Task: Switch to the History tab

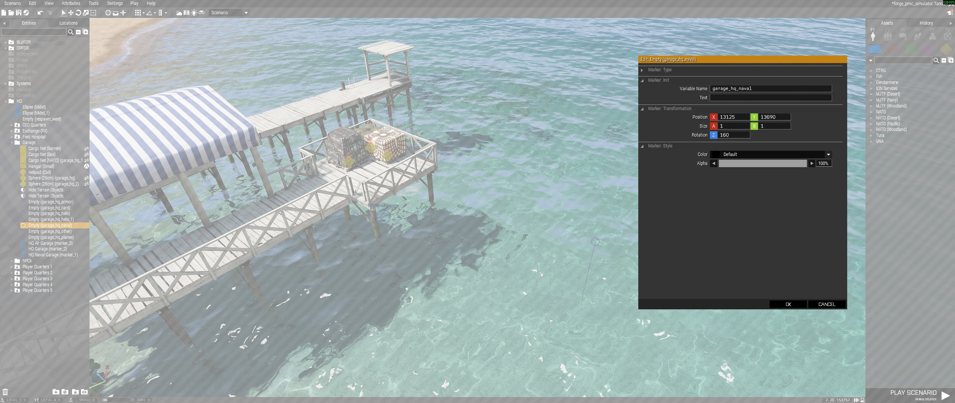Action: point(926,23)
